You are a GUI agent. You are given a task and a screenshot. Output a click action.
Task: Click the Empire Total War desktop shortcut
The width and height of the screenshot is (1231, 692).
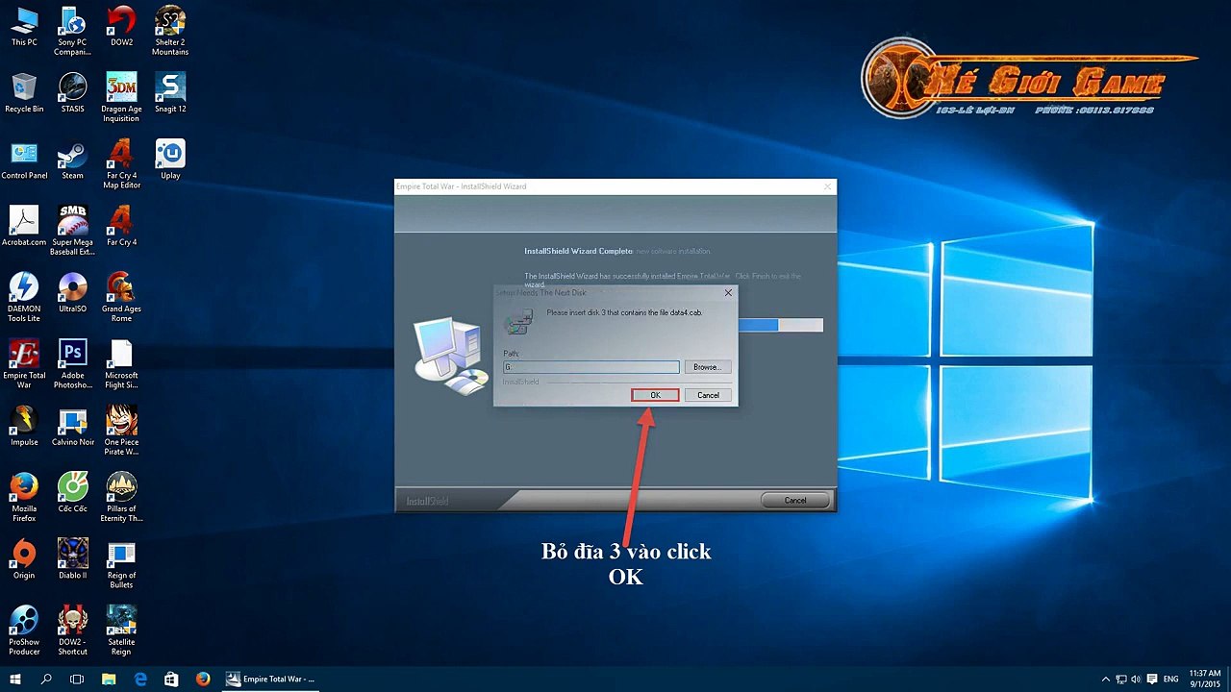(24, 364)
